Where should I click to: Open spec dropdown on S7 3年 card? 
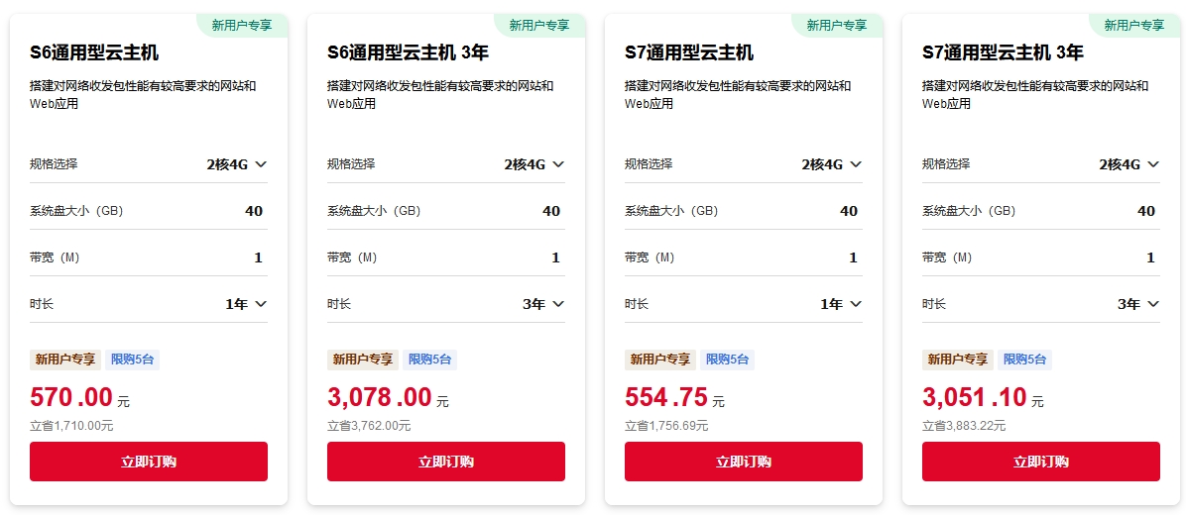click(x=1129, y=164)
